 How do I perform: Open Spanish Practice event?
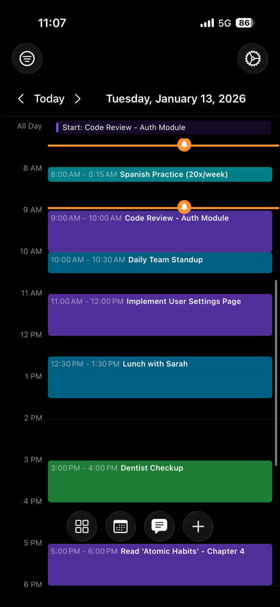[x=160, y=174]
